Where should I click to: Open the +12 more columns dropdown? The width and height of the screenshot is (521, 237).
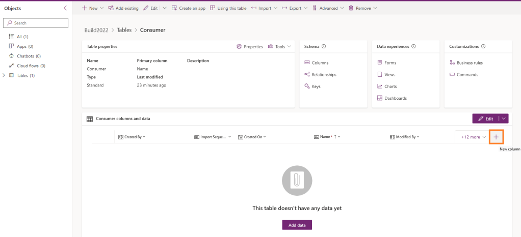pos(474,137)
